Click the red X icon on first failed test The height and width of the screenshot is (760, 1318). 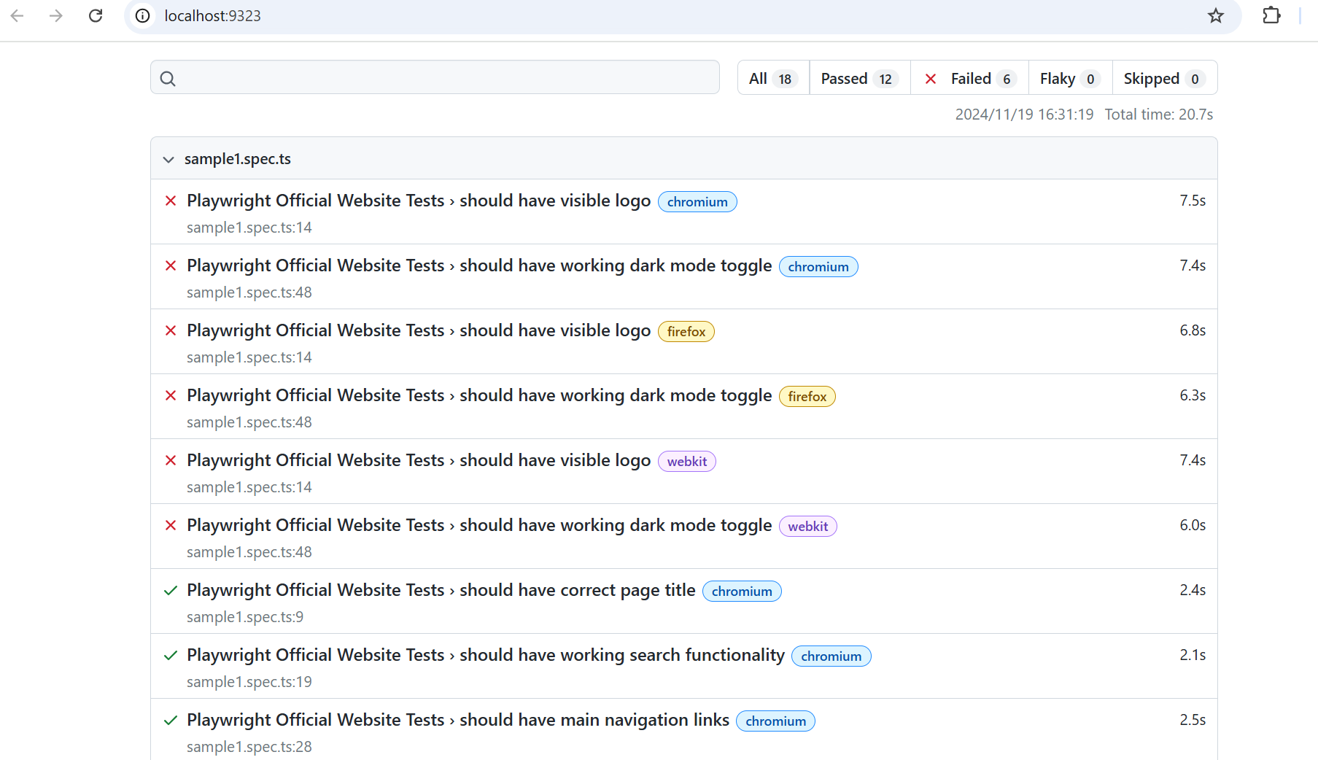pos(171,201)
